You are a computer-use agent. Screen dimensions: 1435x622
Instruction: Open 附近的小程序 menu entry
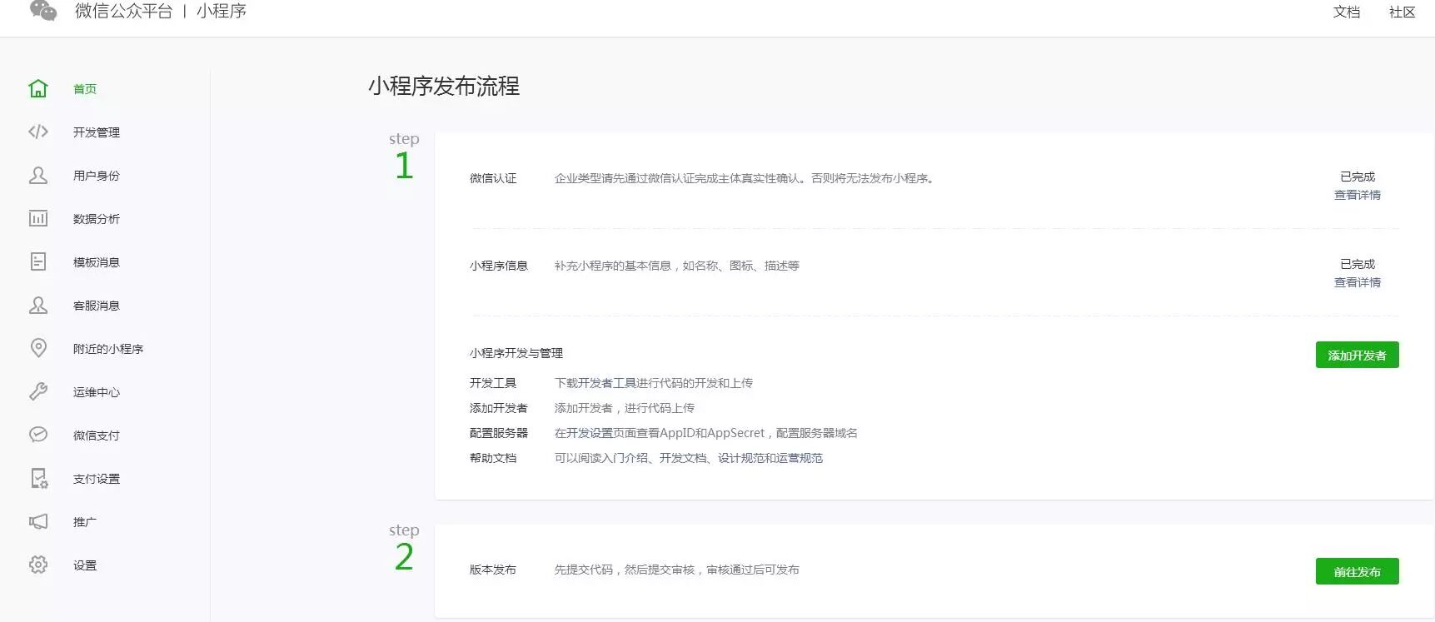point(108,349)
